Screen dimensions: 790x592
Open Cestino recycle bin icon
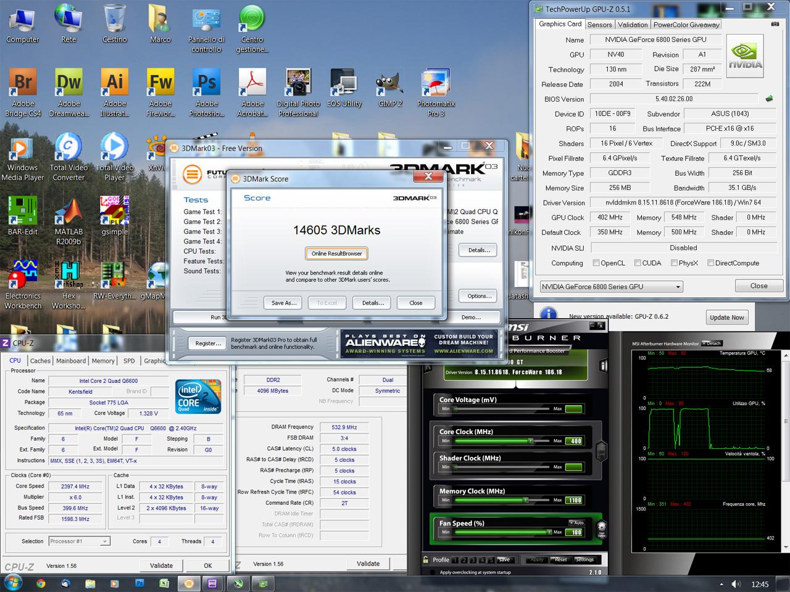click(x=115, y=23)
